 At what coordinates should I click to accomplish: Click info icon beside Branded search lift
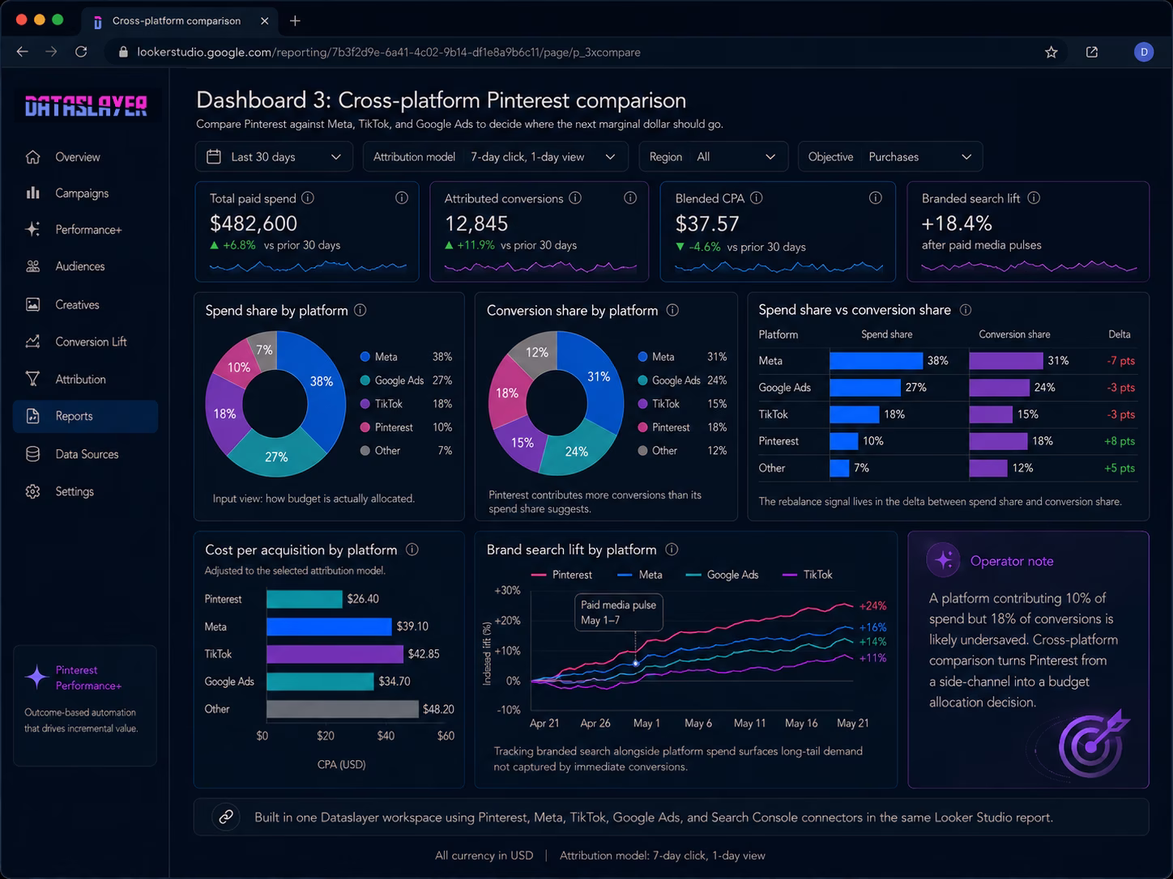pos(1034,198)
